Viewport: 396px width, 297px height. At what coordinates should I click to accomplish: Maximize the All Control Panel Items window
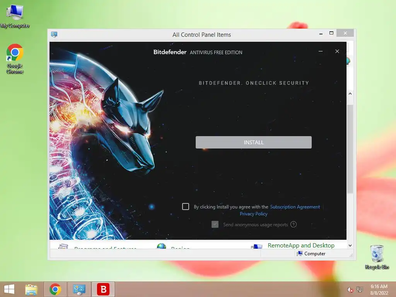tap(331, 33)
